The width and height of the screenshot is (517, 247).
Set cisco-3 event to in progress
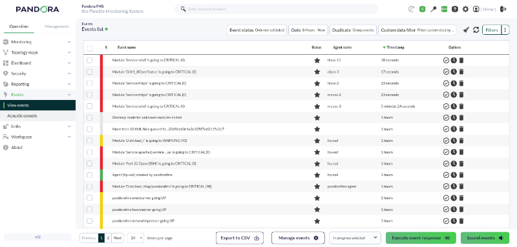coord(454,72)
